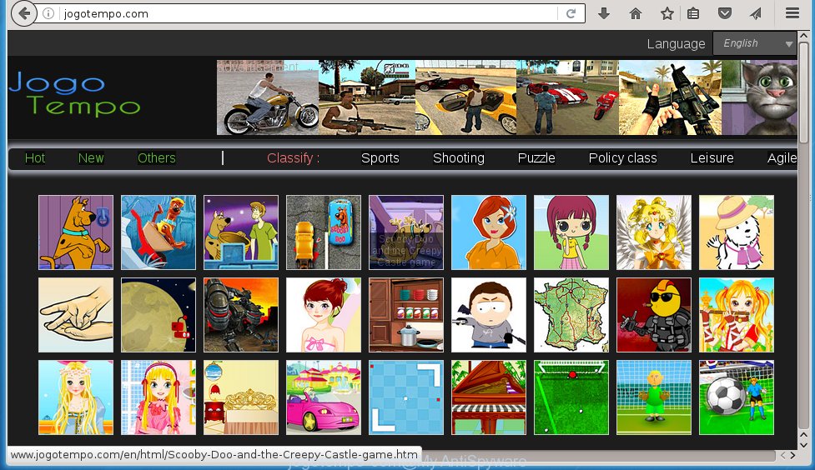Open the golden bed room decor game
Viewport: 815px width, 470px height.
[241, 397]
